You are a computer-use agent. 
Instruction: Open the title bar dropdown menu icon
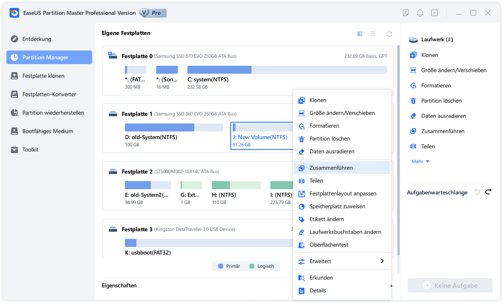tap(435, 13)
